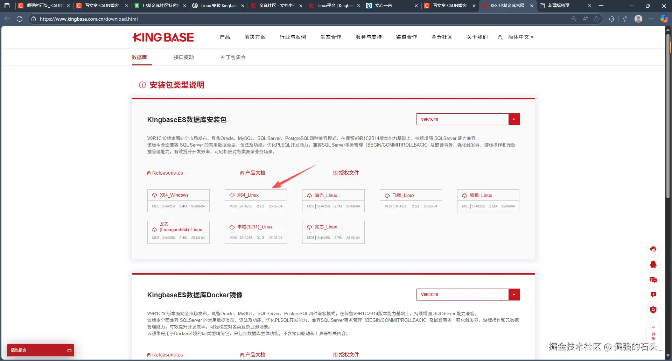
Task: Open the site search magnifier icon
Action: coord(500,37)
